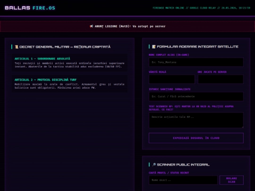Focus the Vârstă Reală input field
This screenshot has width=255, height=191.
(172, 79)
